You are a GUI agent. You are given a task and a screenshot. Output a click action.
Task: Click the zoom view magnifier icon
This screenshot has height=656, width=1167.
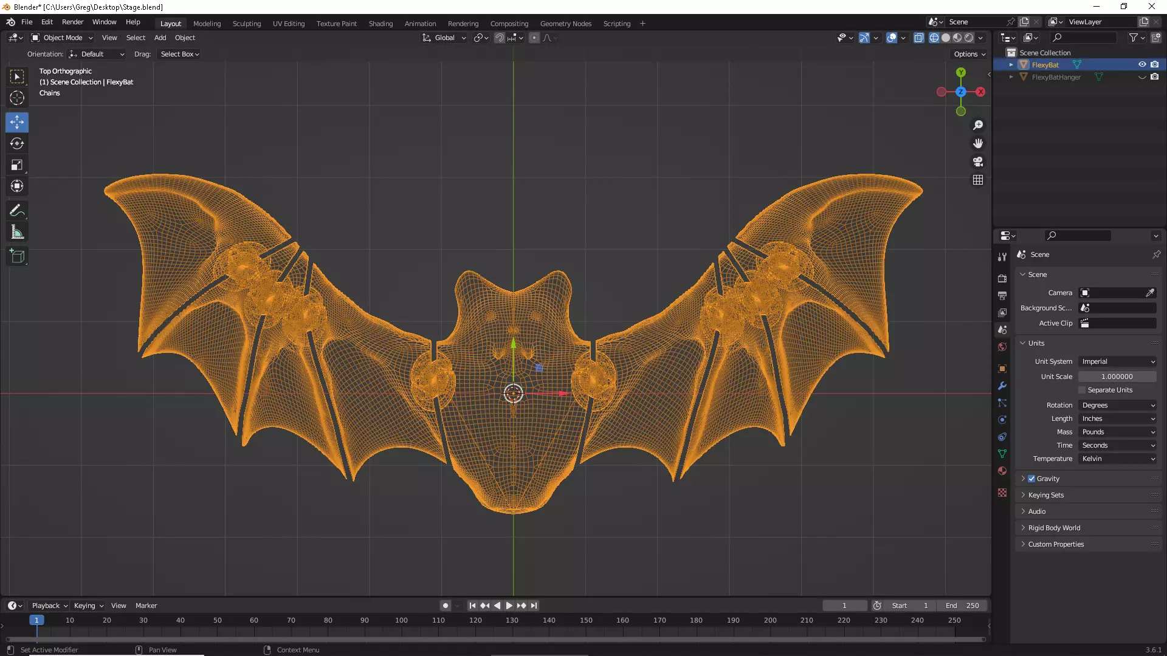coord(978,125)
